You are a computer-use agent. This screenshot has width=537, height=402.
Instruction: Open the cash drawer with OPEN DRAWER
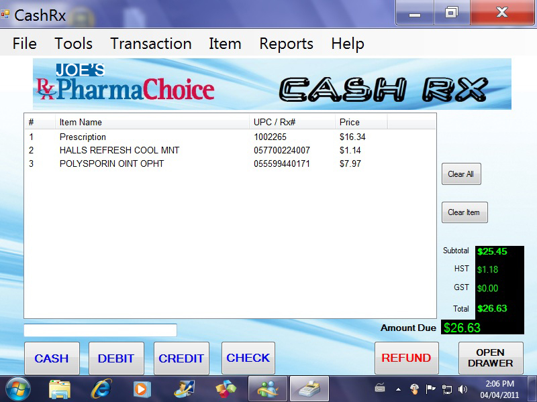click(x=490, y=358)
